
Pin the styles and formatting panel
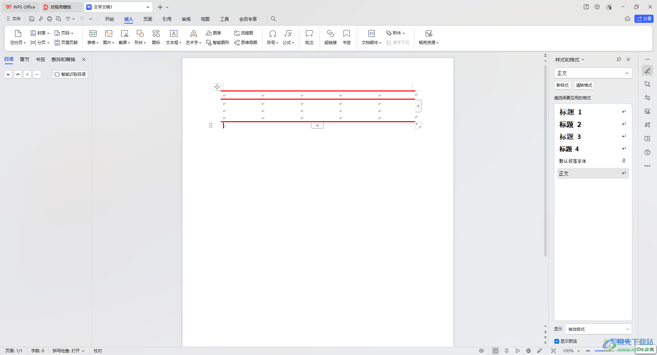619,59
